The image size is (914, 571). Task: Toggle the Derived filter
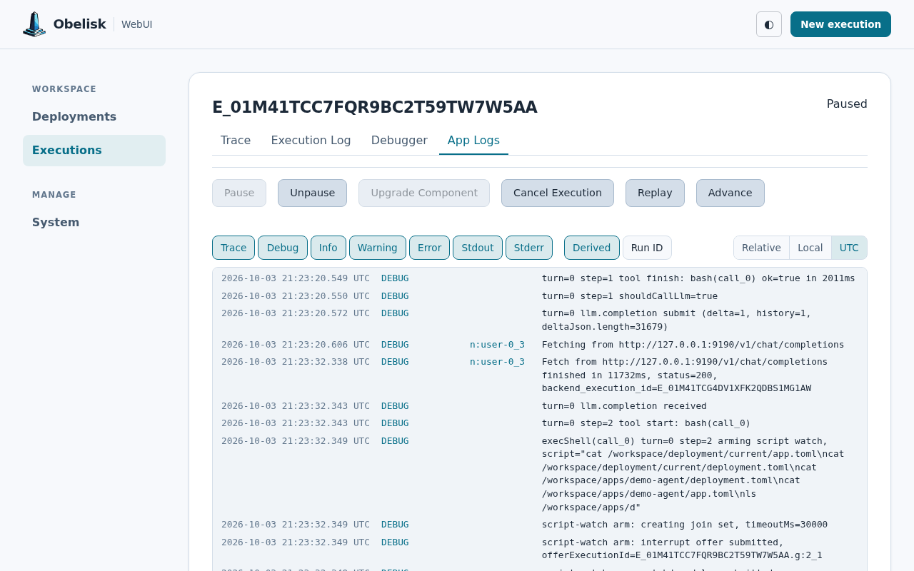pos(592,248)
